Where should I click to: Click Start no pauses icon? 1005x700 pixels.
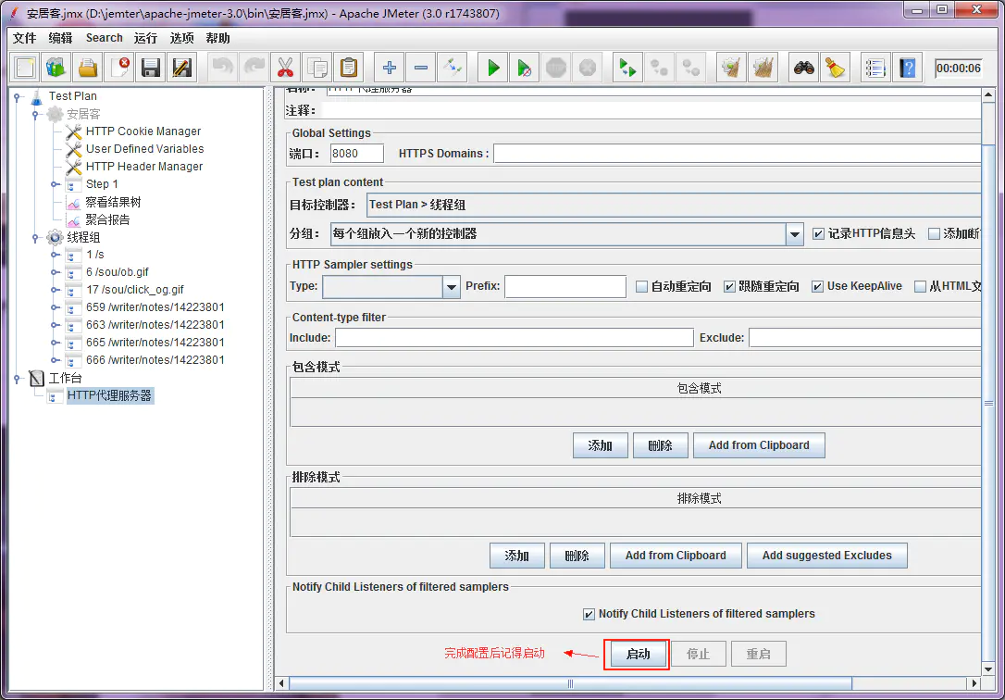[x=525, y=68]
